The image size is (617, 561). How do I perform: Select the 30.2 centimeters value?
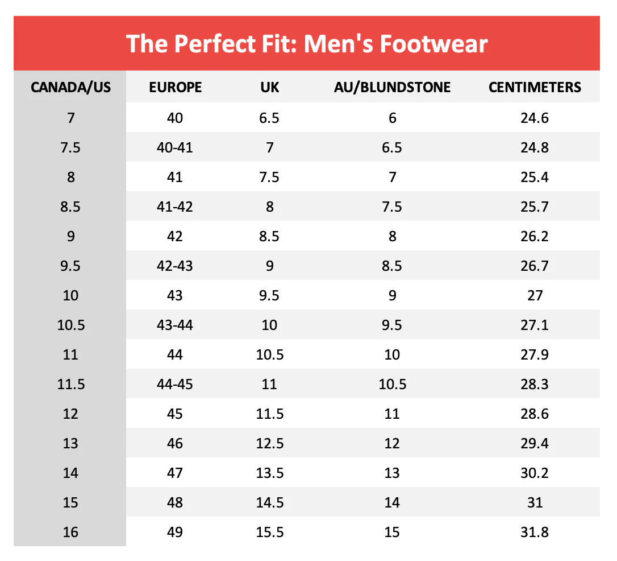click(535, 473)
